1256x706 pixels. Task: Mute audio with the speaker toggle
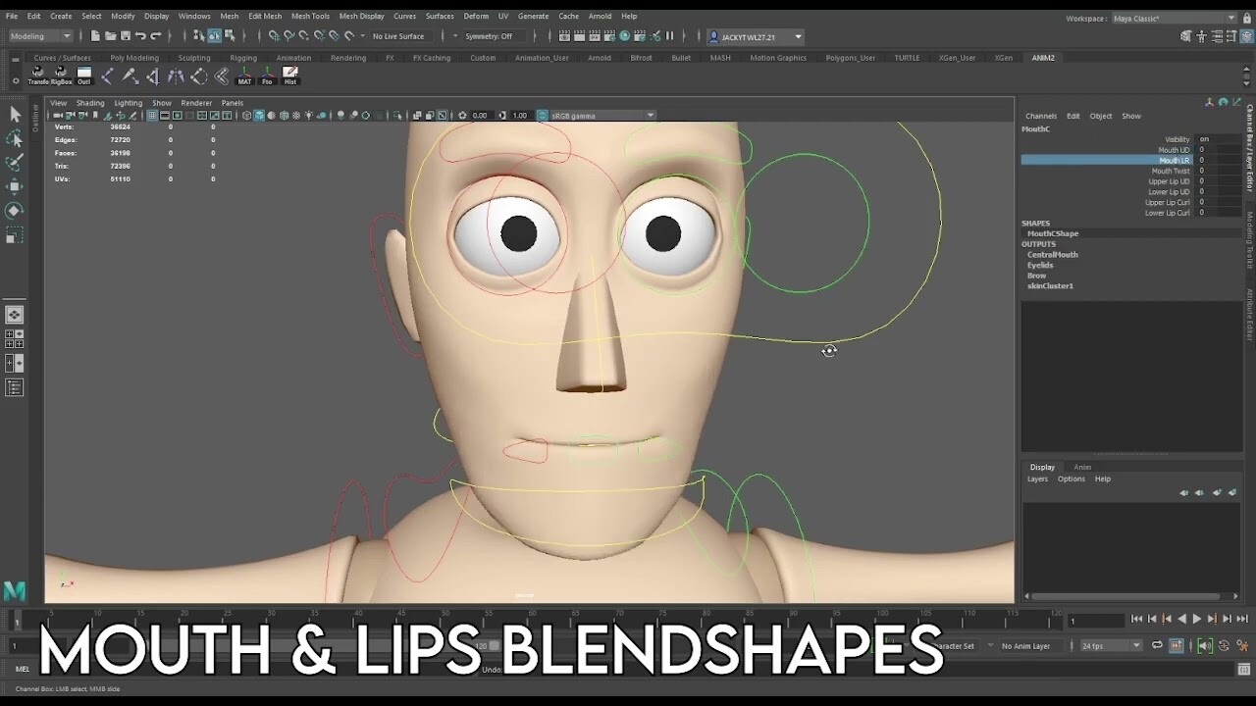[x=1204, y=645]
